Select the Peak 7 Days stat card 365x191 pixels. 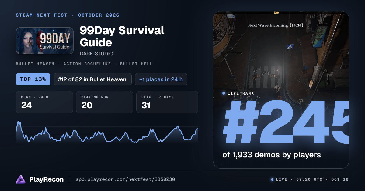click(x=167, y=102)
